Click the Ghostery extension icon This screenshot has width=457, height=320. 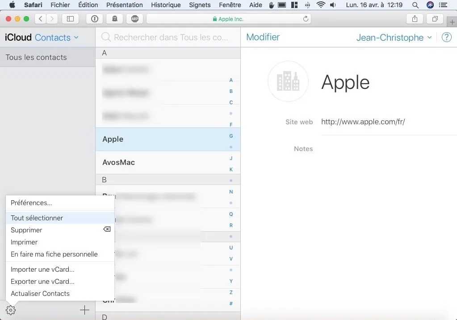tap(115, 19)
